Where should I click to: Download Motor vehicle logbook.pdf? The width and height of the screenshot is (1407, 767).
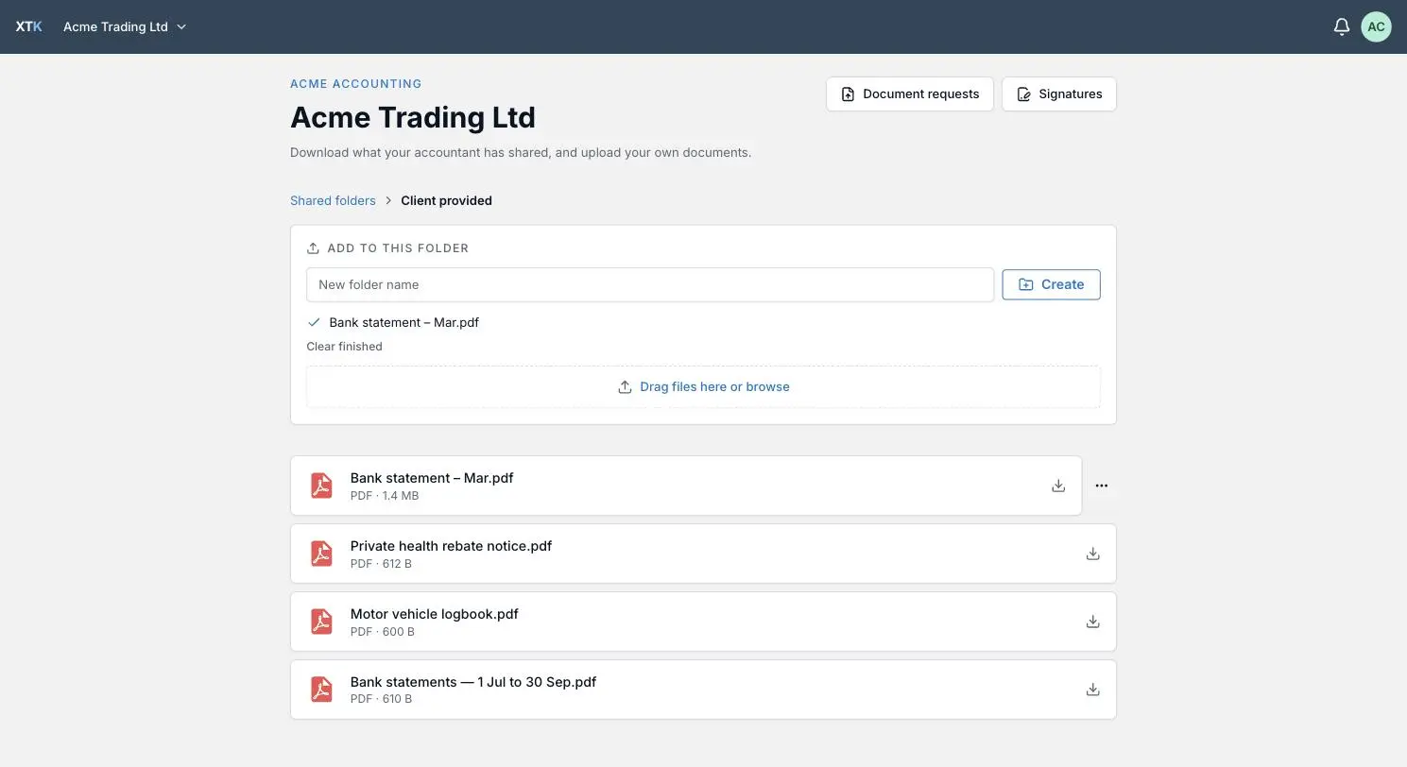1092,622
